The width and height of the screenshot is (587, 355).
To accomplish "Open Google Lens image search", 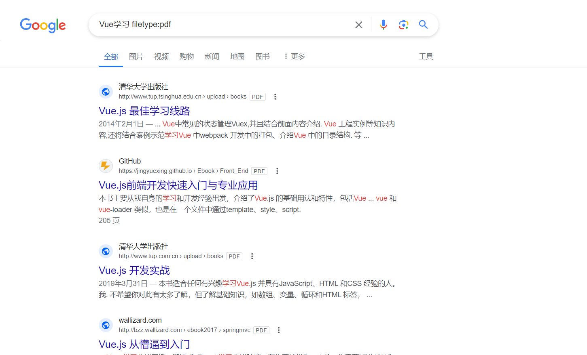I will coord(403,25).
